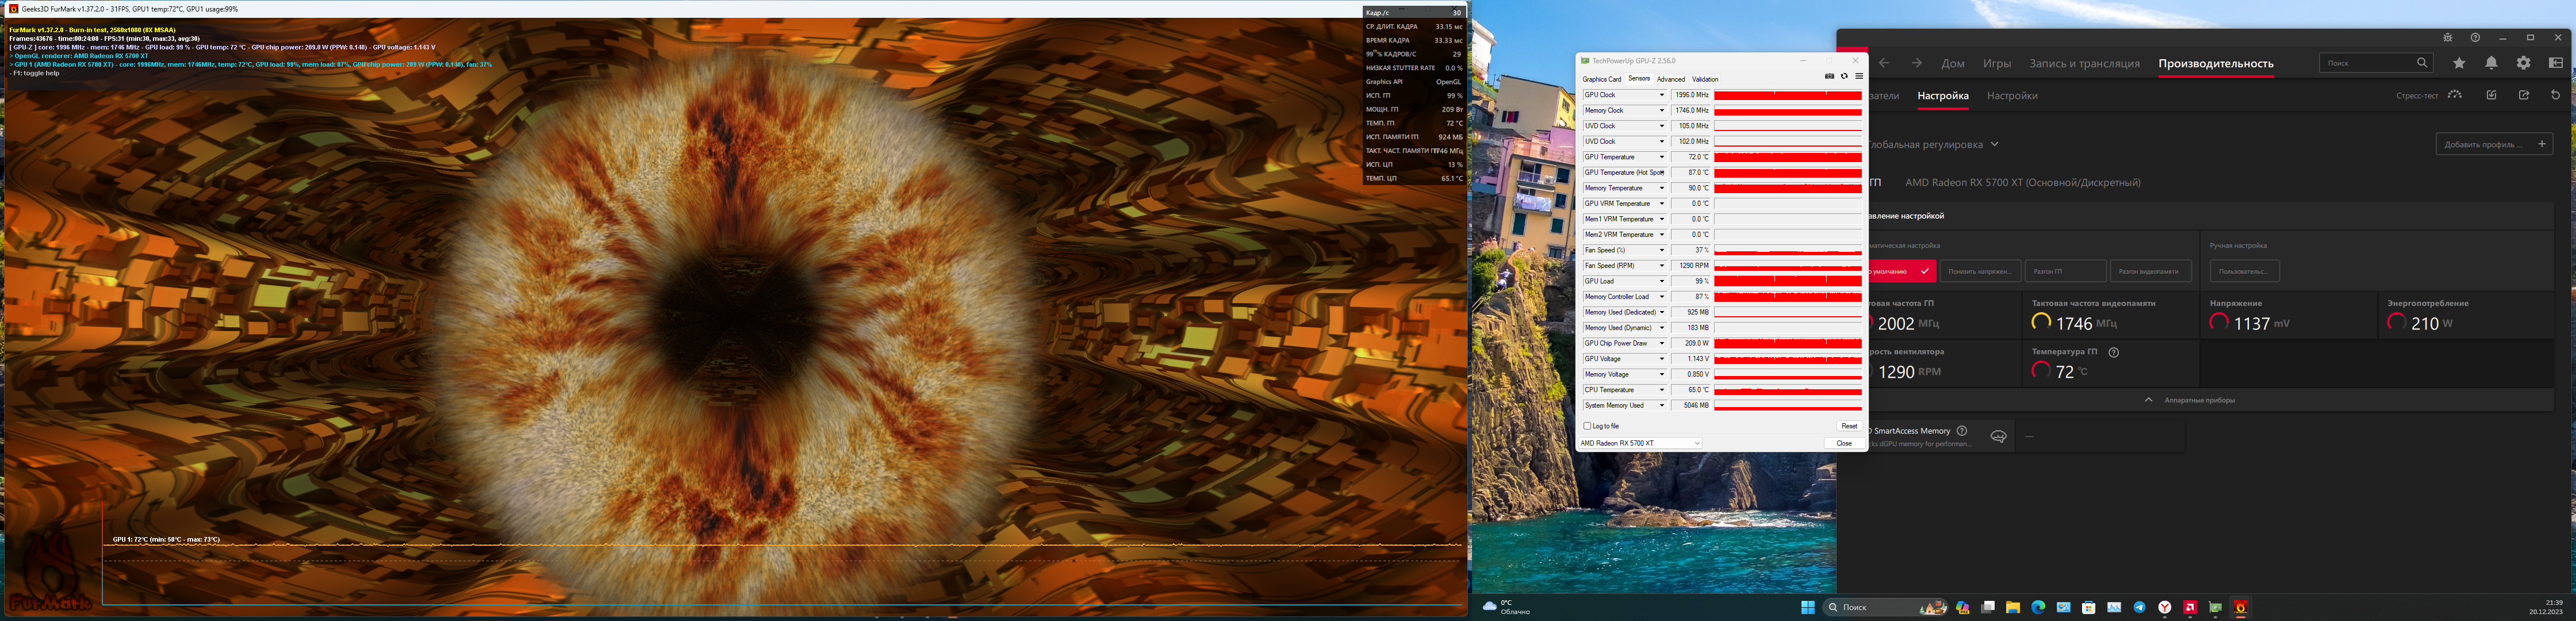Select default automatic tuning preset

tap(1901, 271)
